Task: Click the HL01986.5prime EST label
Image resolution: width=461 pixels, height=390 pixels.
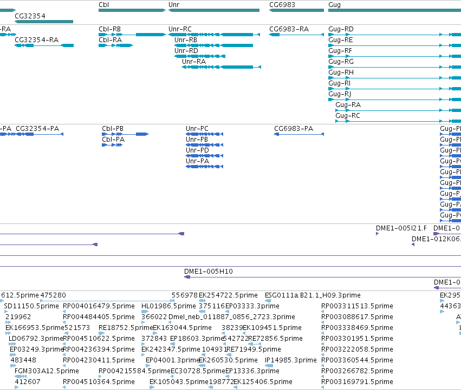Action: pos(168,306)
